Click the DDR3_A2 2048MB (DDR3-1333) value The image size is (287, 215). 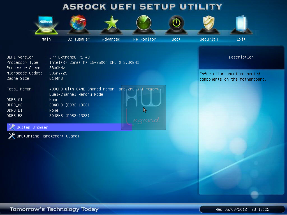click(x=69, y=105)
